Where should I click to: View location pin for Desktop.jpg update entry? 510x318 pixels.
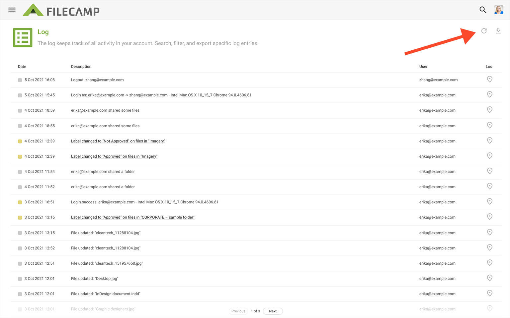click(489, 278)
